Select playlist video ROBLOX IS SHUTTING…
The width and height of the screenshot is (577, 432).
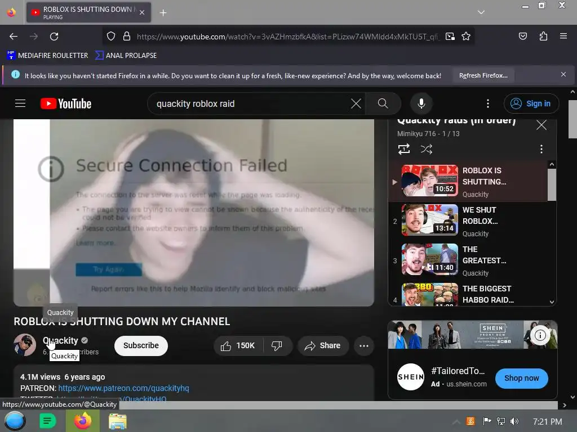pos(468,182)
